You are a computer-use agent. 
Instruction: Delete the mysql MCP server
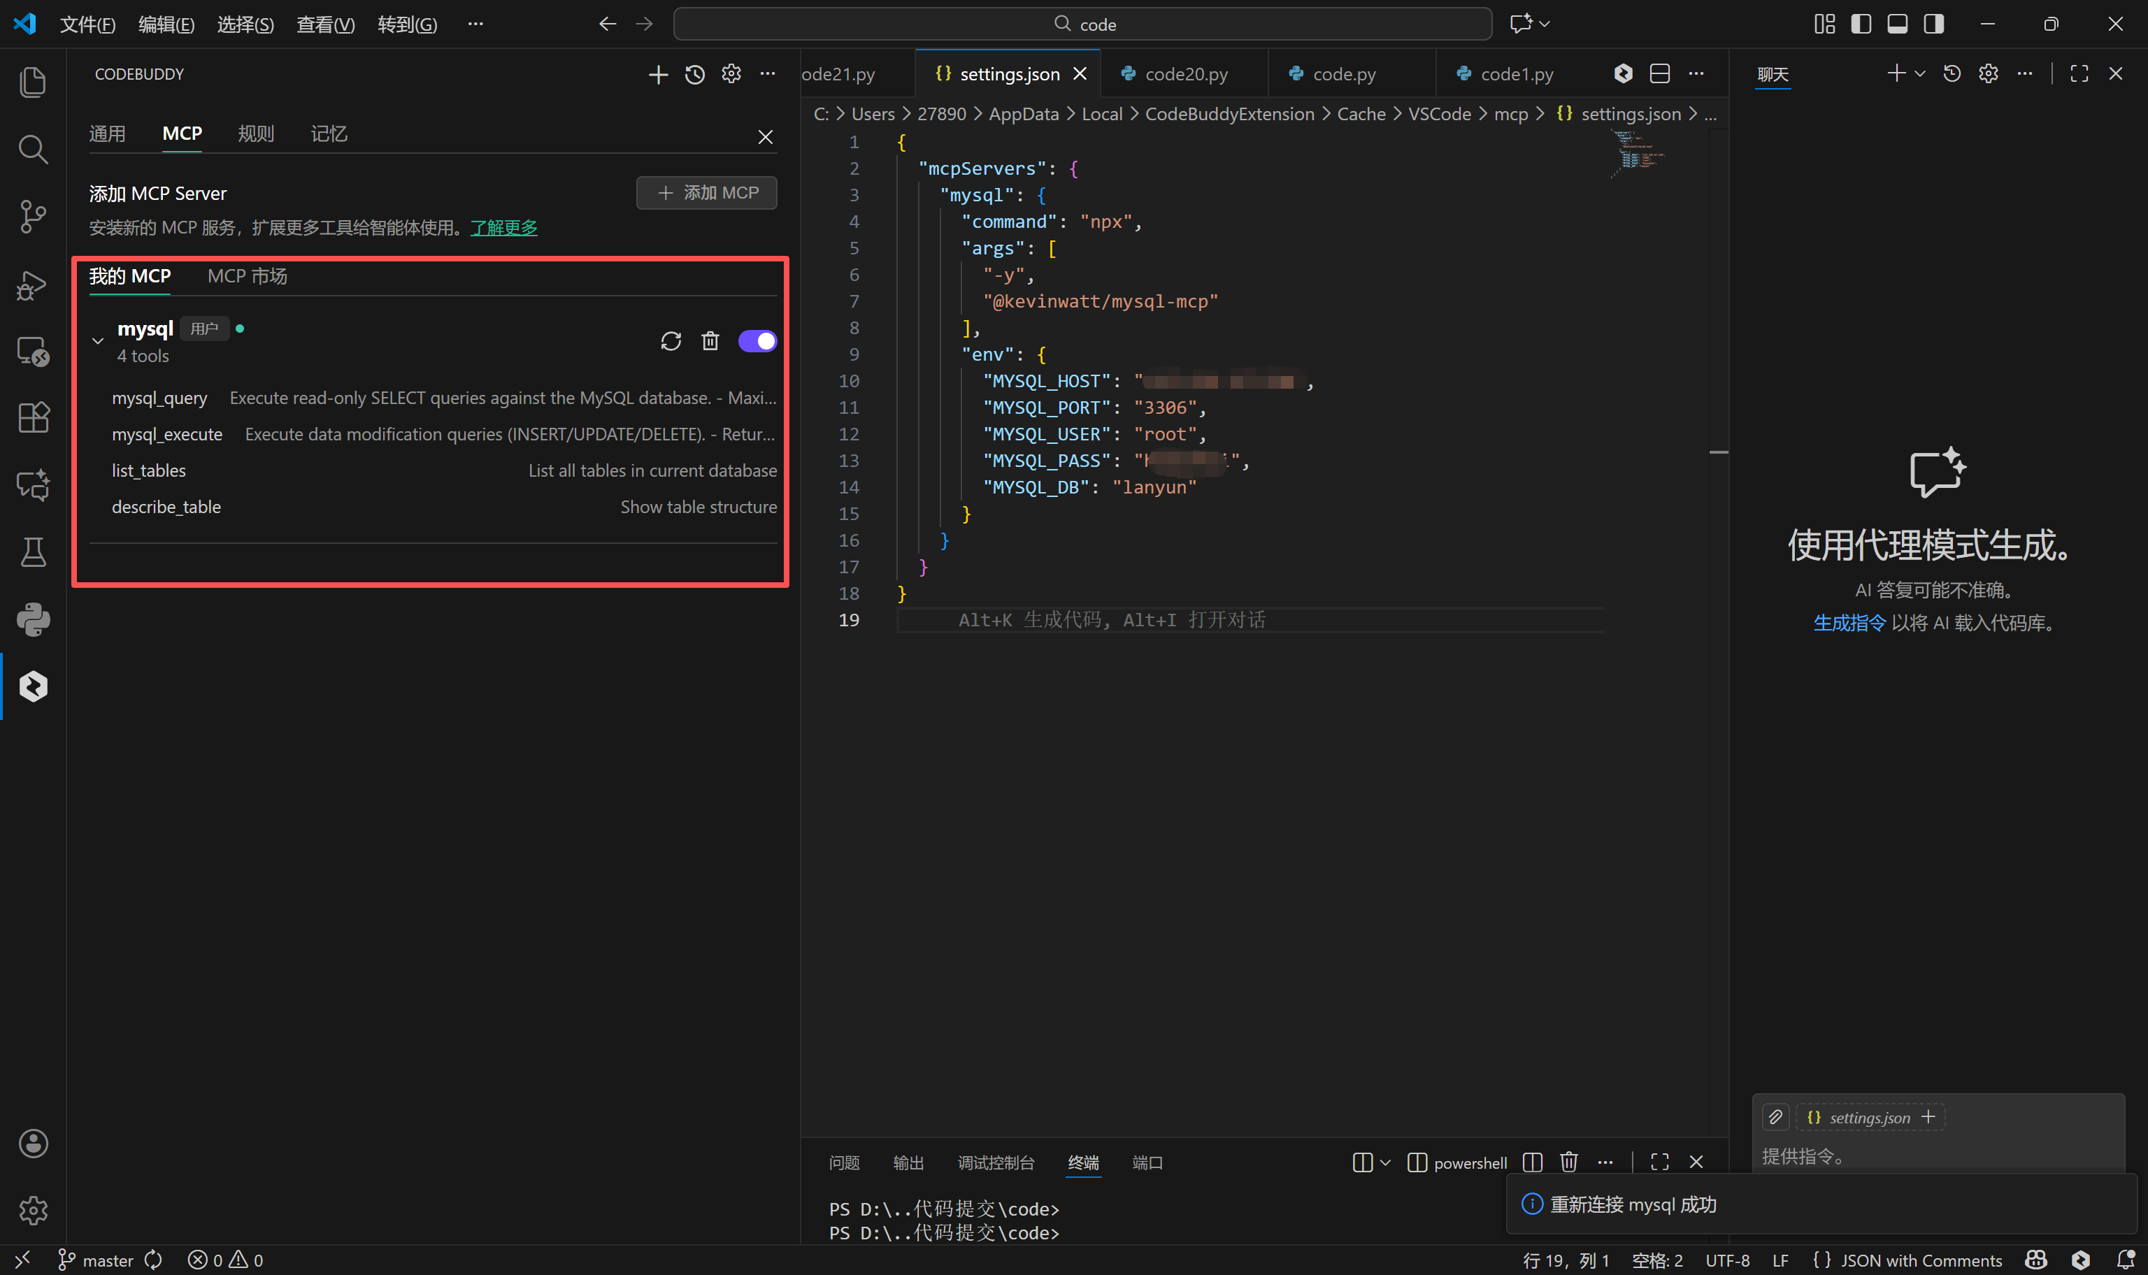(710, 341)
